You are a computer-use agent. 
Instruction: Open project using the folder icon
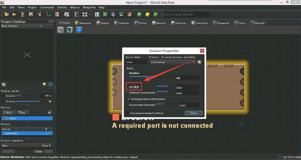(x=15, y=14)
